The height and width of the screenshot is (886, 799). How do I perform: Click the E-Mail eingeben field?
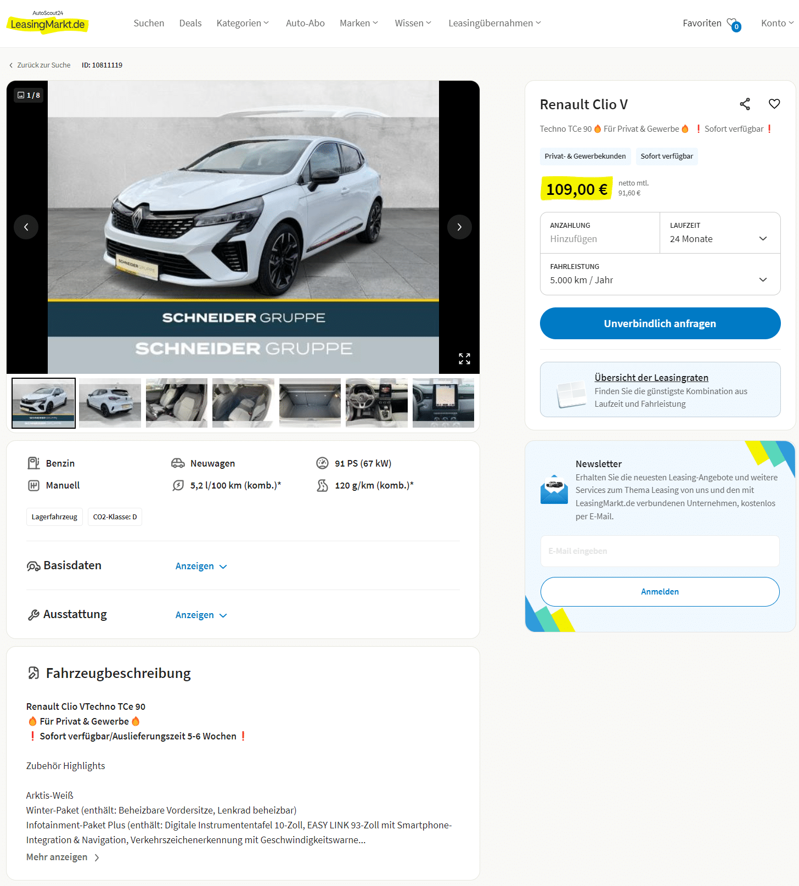pyautogui.click(x=660, y=551)
